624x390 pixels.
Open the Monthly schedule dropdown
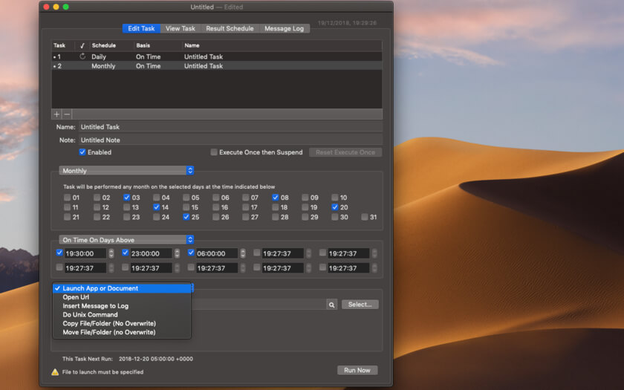click(x=126, y=171)
